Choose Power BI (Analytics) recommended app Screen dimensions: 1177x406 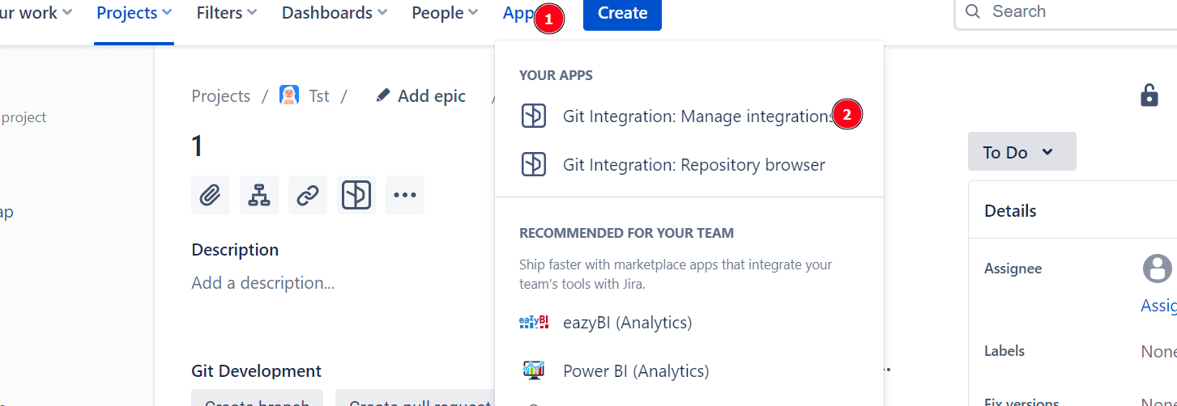point(635,371)
